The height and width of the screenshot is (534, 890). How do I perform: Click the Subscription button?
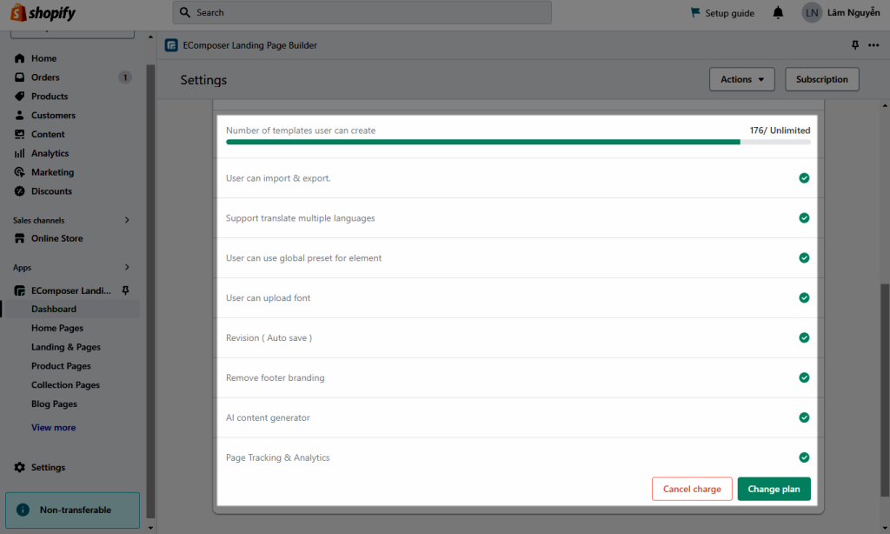(x=822, y=79)
